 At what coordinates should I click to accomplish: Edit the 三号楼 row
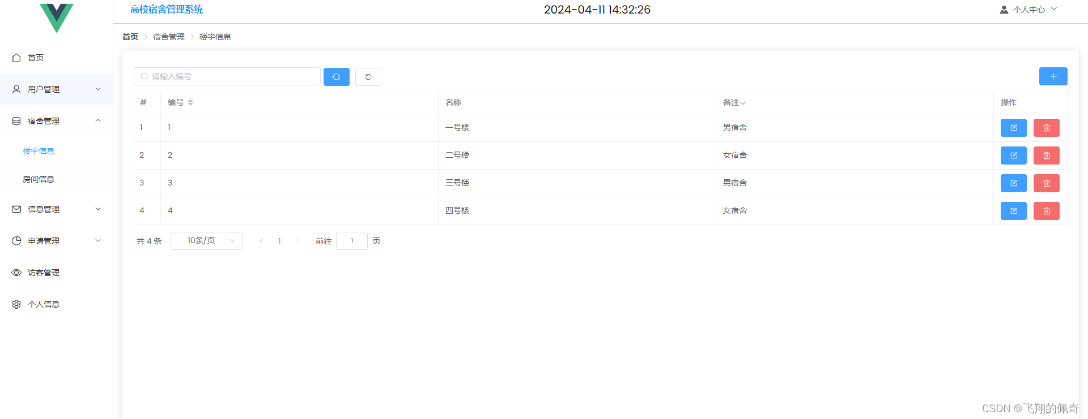point(1014,183)
